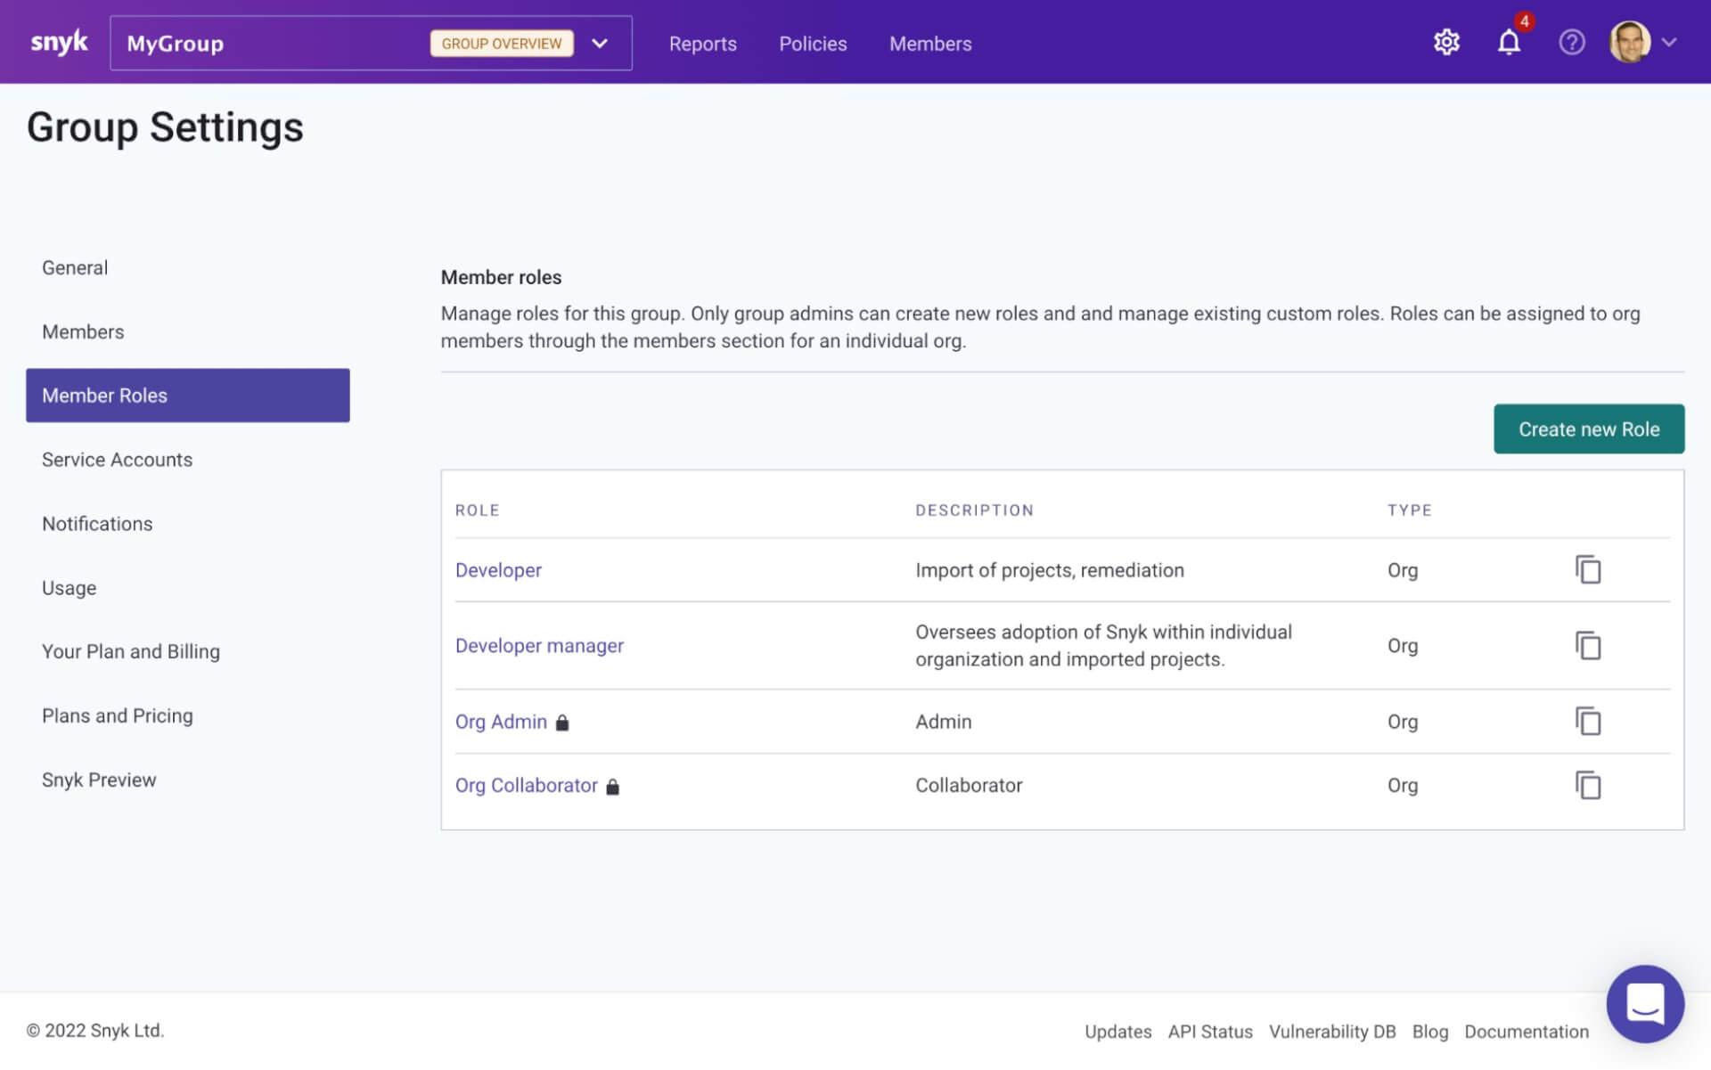Click the 'Oversees adoption of Snyk' description

pos(1103,645)
